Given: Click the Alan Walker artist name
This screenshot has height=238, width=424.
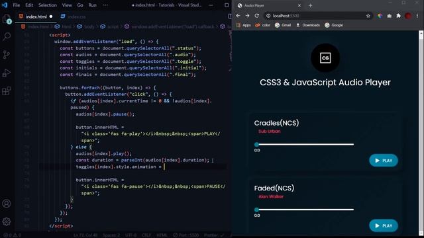Looking at the screenshot, I should 271,196.
